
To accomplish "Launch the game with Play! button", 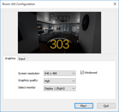I will (84, 106).
